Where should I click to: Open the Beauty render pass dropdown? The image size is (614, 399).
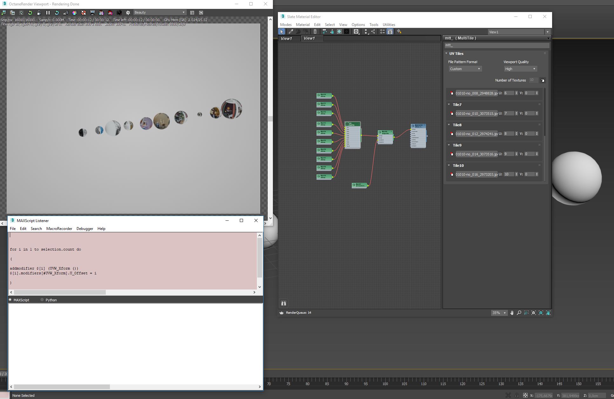(x=159, y=12)
